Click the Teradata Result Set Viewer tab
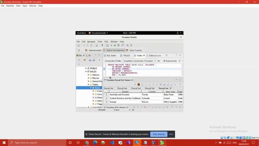The width and height of the screenshot is (259, 146). pos(118,80)
